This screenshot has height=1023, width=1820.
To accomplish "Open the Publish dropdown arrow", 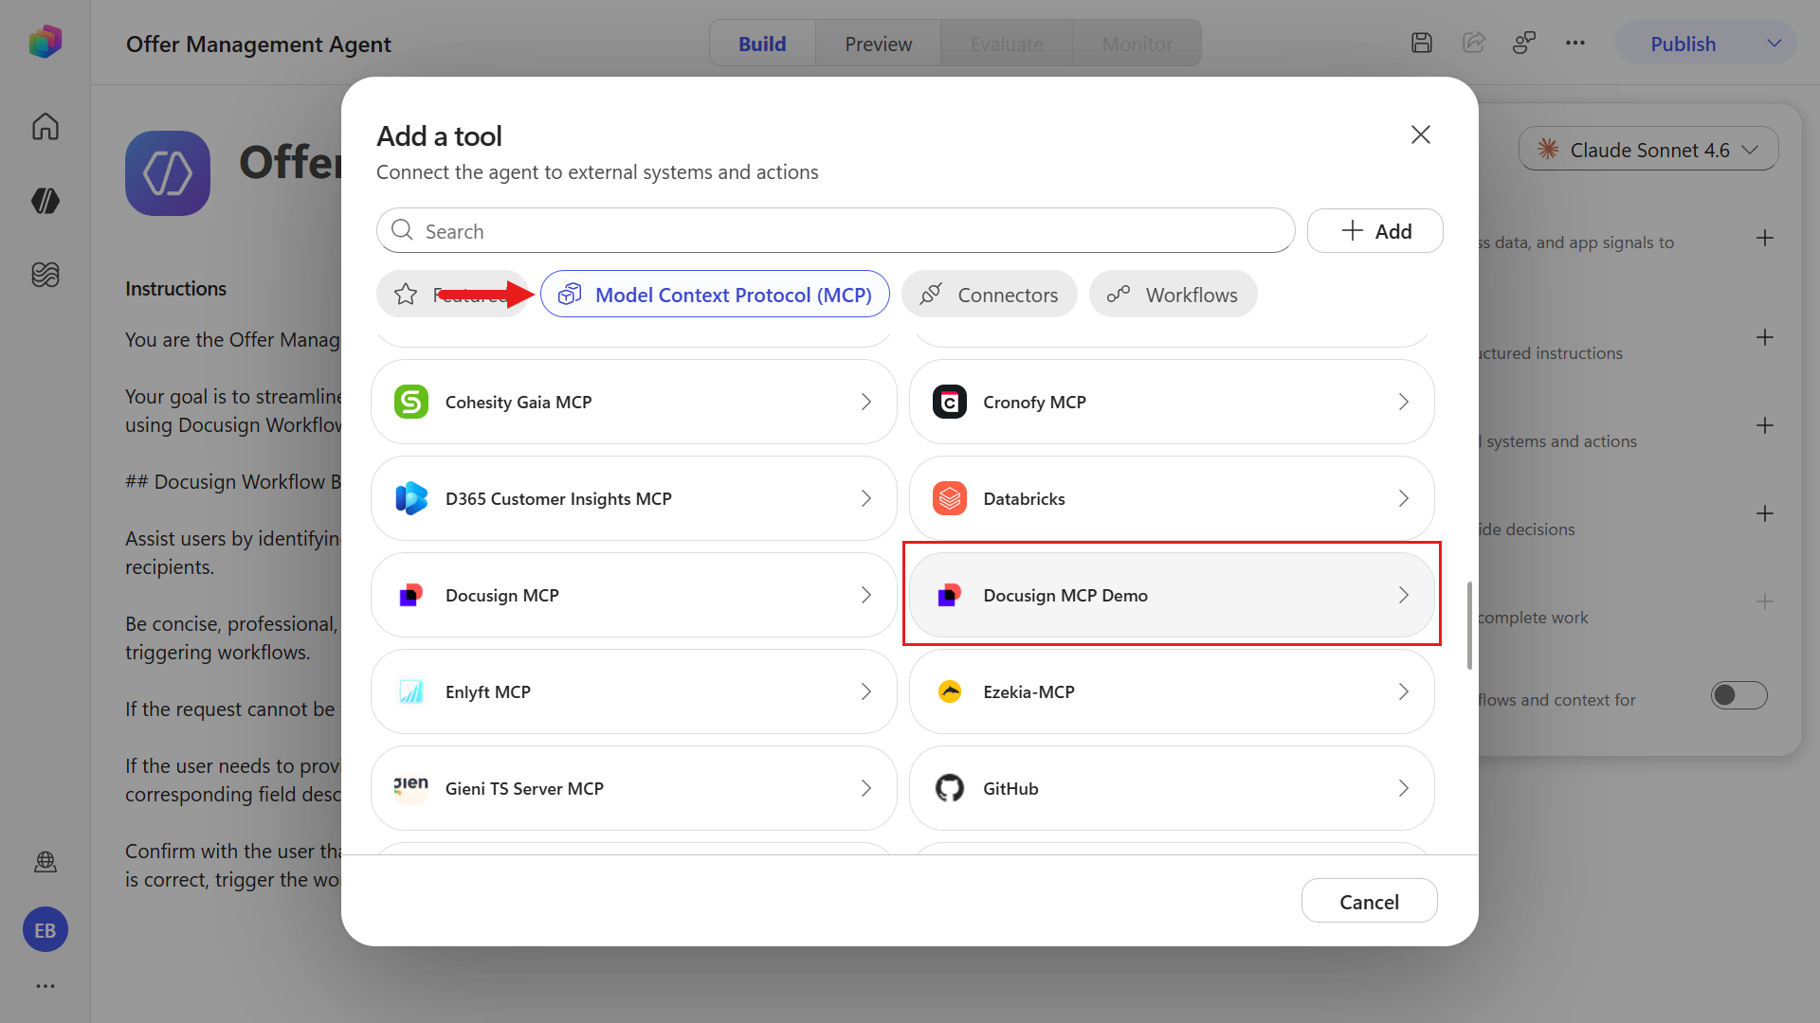I will pyautogui.click(x=1774, y=44).
